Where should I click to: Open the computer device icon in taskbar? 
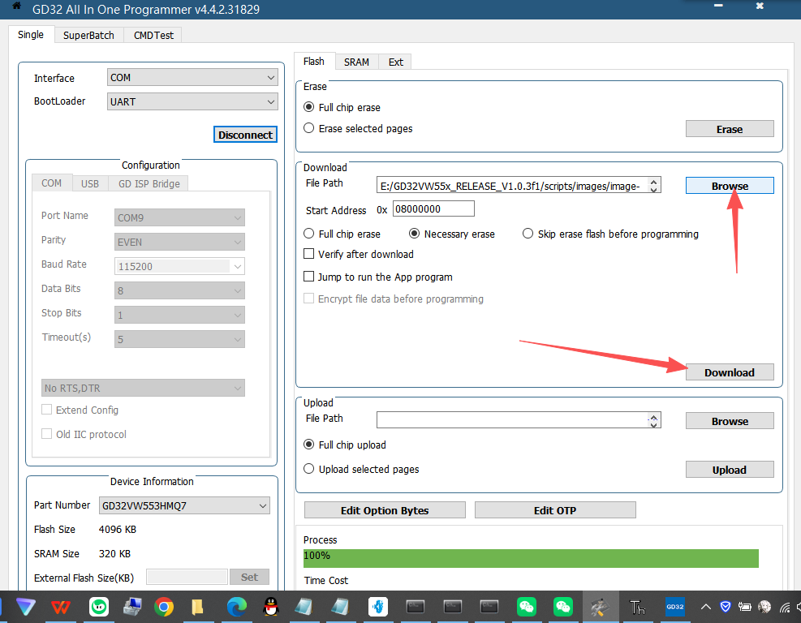click(x=132, y=607)
